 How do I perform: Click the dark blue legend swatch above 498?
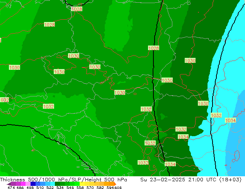pos(33,184)
